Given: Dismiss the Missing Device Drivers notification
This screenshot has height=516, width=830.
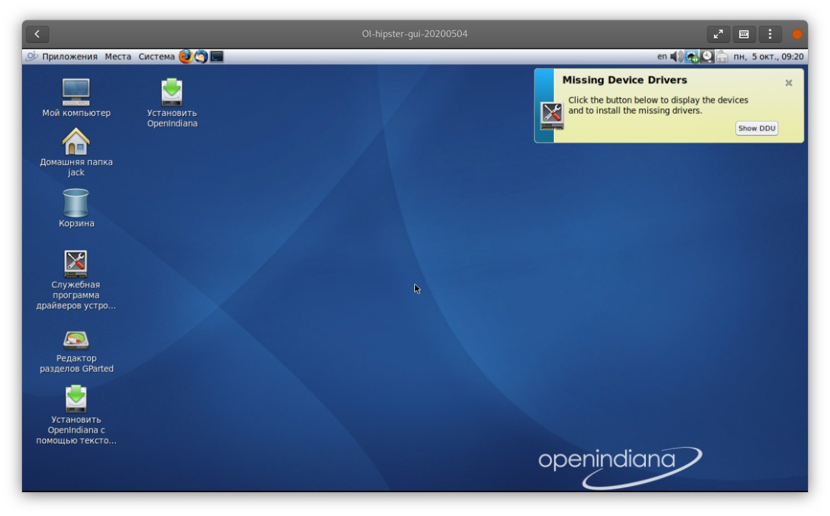Looking at the screenshot, I should (x=788, y=83).
